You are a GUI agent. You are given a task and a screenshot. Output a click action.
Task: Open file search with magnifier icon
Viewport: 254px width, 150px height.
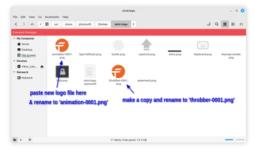217,24
